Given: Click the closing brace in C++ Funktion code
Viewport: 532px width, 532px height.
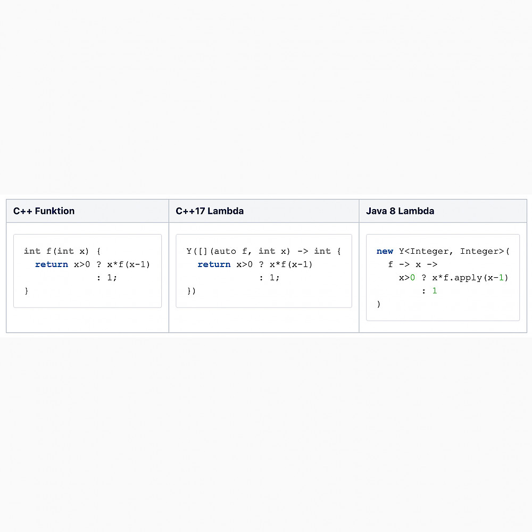Looking at the screenshot, I should [x=27, y=291].
